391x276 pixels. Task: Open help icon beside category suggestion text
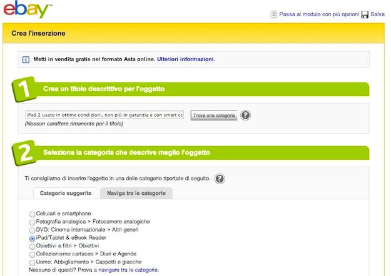[x=220, y=179]
